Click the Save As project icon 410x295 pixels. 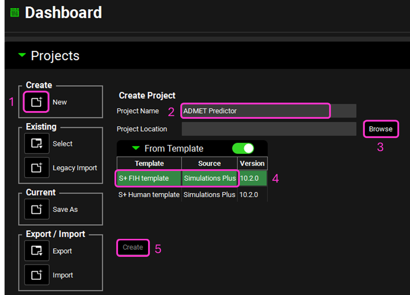(x=36, y=209)
